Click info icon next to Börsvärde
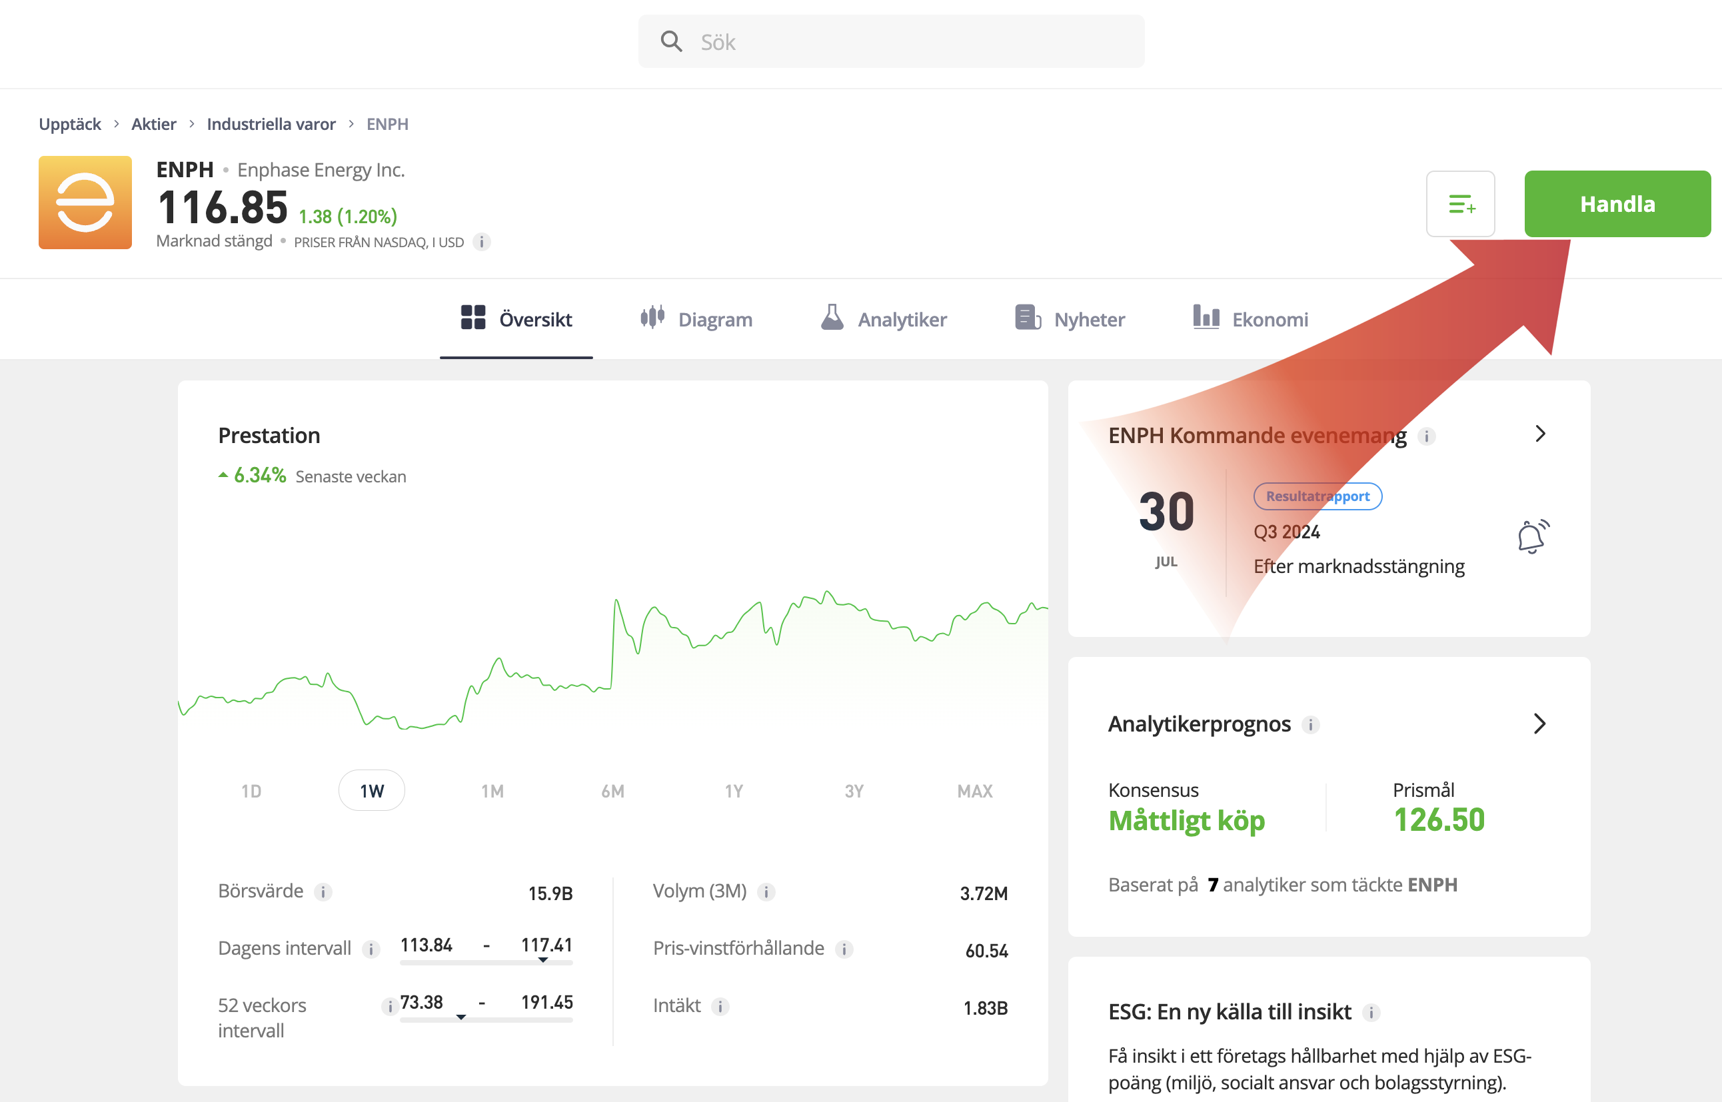This screenshot has width=1722, height=1102. [323, 891]
